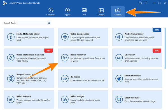This screenshot has height=110, width=168.
Task: Open Media Metadata Editor title text
Action: 28,34
